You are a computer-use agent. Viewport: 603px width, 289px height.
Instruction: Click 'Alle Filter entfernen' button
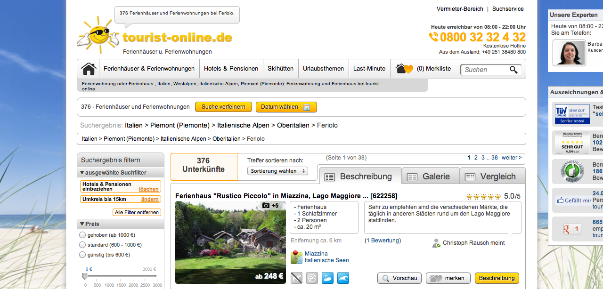pos(138,212)
